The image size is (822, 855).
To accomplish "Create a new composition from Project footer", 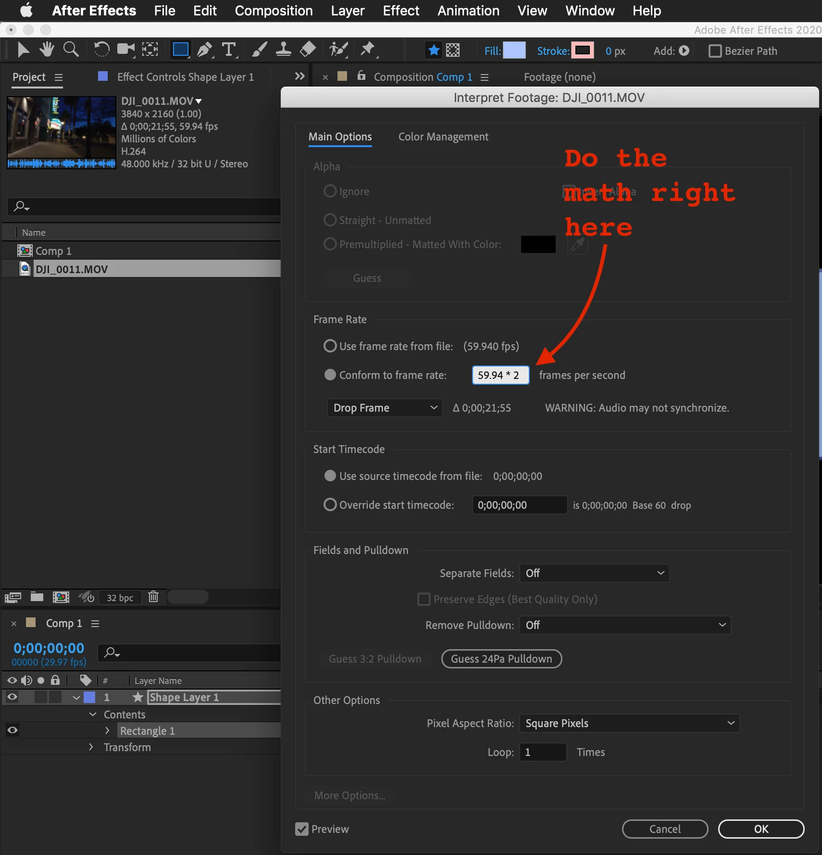I will 61,597.
